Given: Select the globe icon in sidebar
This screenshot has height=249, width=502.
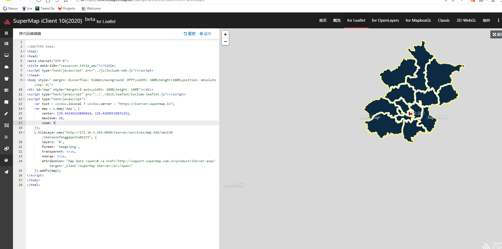Looking at the screenshot, I should [x=6, y=160].
